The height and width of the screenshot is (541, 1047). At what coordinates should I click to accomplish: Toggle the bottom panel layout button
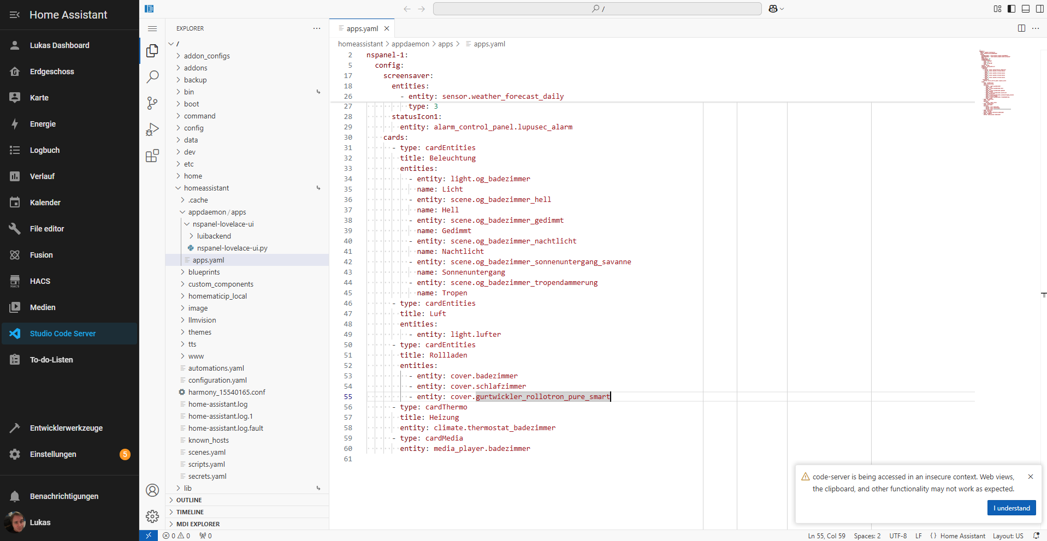(1026, 9)
